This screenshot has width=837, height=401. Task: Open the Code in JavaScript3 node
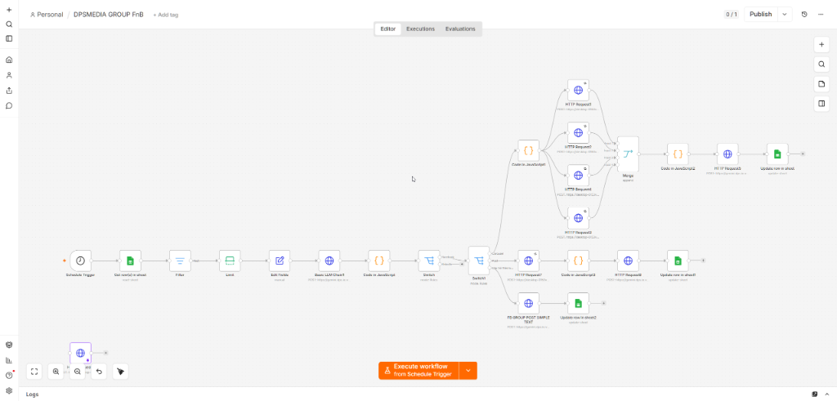coord(578,261)
